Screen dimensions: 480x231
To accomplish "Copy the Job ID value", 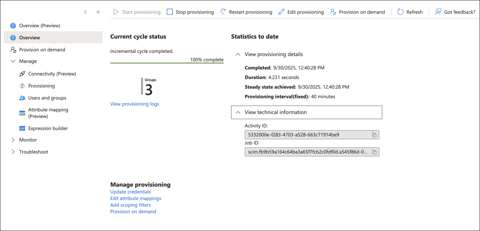I will [374, 152].
